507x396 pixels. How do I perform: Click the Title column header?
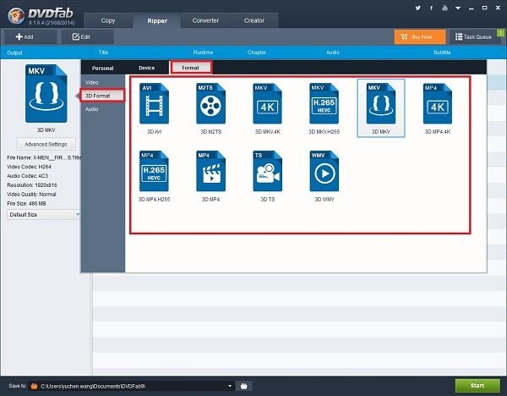coord(103,52)
